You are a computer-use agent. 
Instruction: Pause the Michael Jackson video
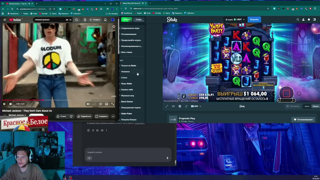[4, 104]
